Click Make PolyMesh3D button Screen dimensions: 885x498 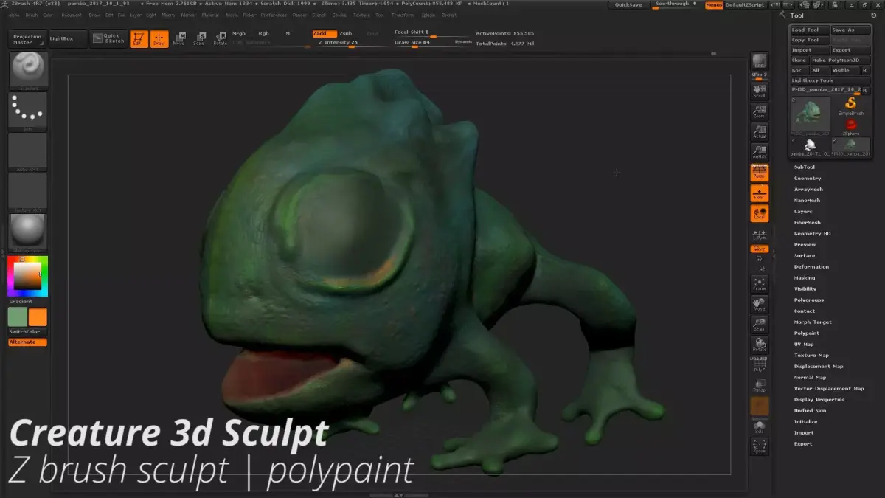pyautogui.click(x=840, y=60)
